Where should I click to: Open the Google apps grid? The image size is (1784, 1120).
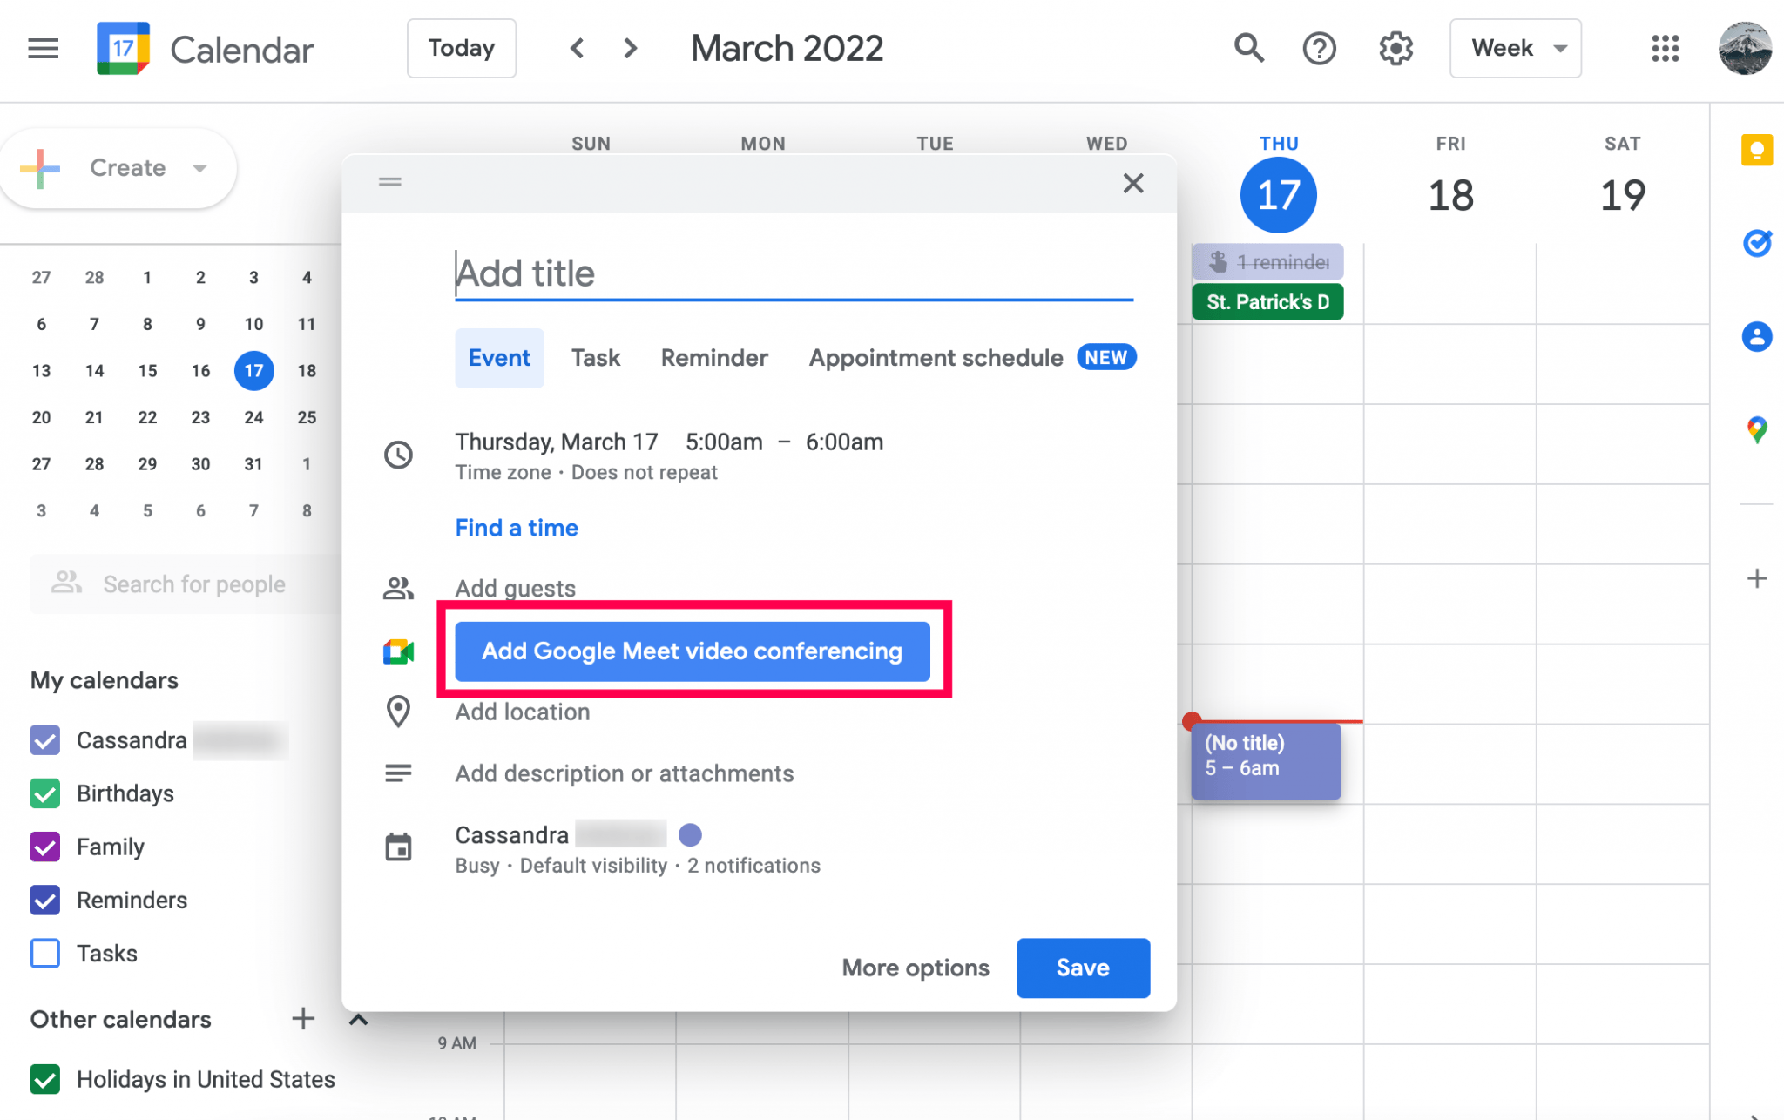[x=1665, y=49]
